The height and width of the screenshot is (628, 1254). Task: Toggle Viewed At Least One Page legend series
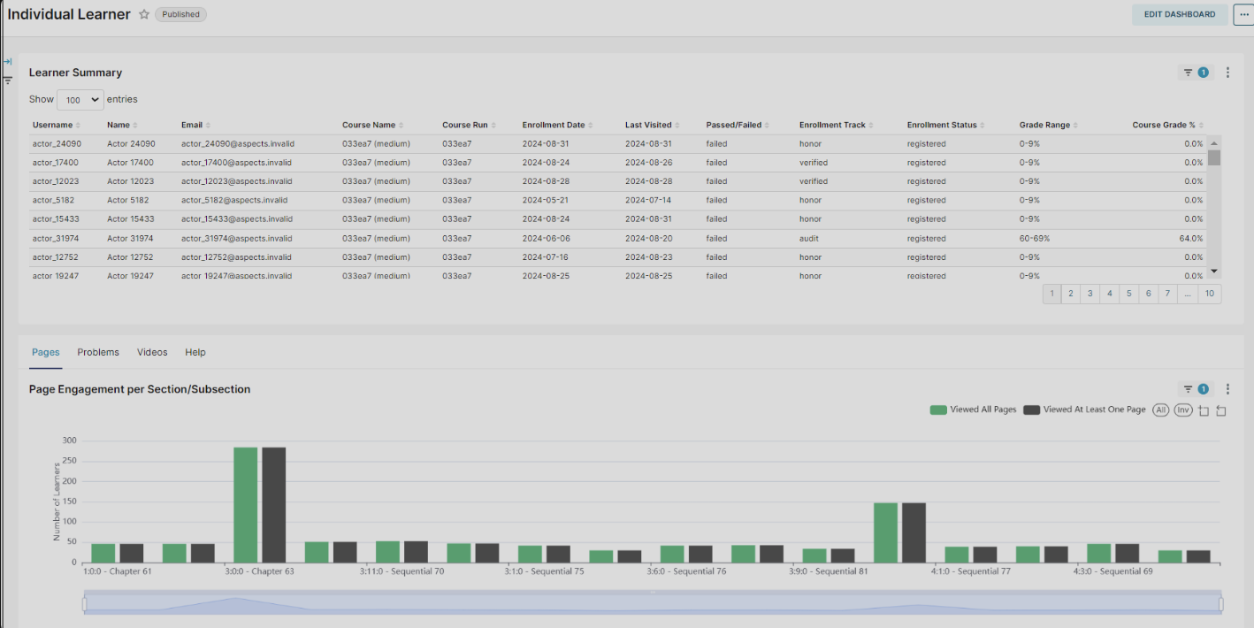pos(1085,410)
